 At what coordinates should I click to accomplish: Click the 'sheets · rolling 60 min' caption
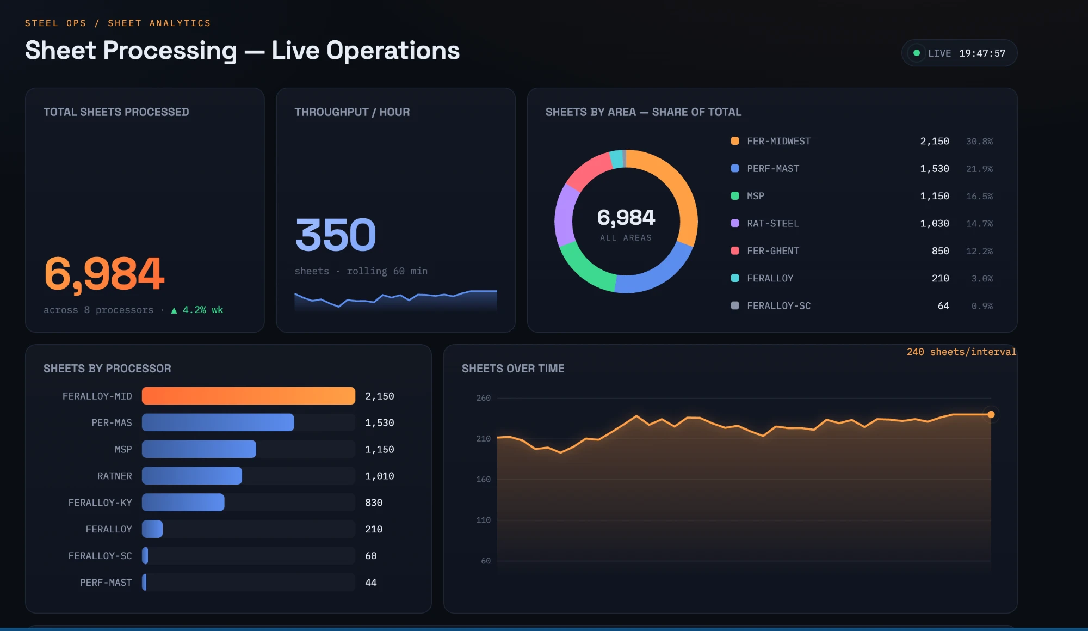tap(361, 271)
